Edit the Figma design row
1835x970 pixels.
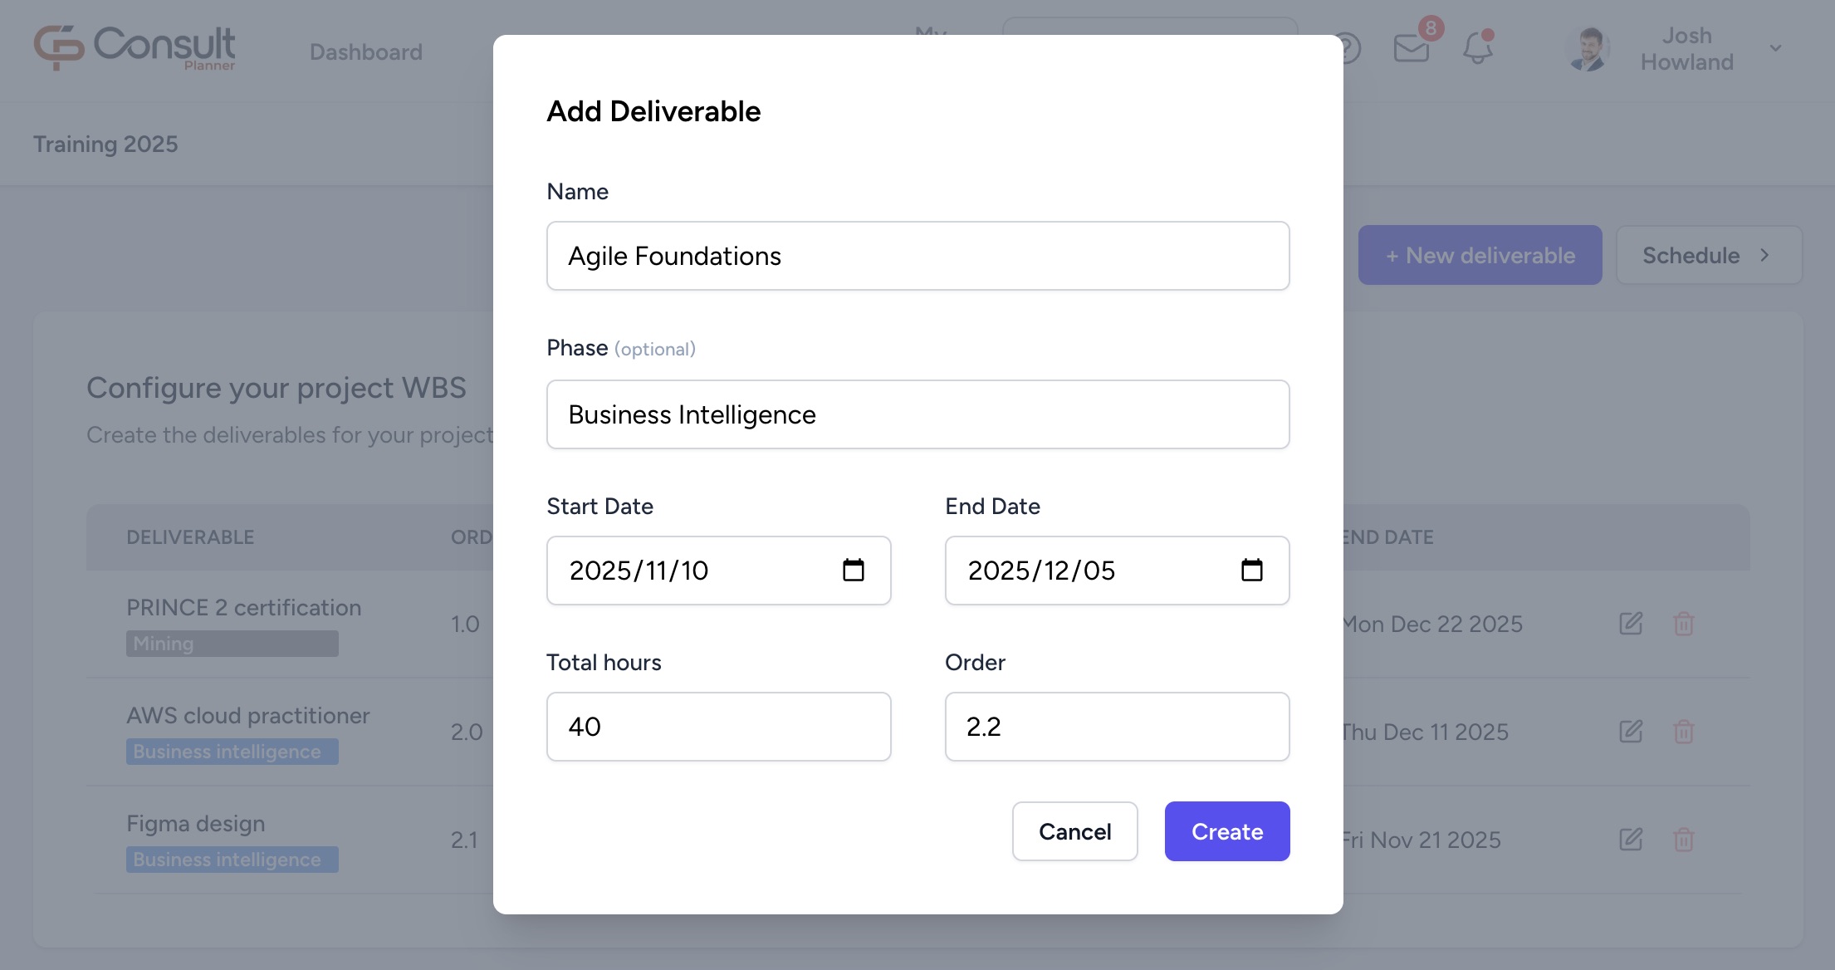(1631, 840)
